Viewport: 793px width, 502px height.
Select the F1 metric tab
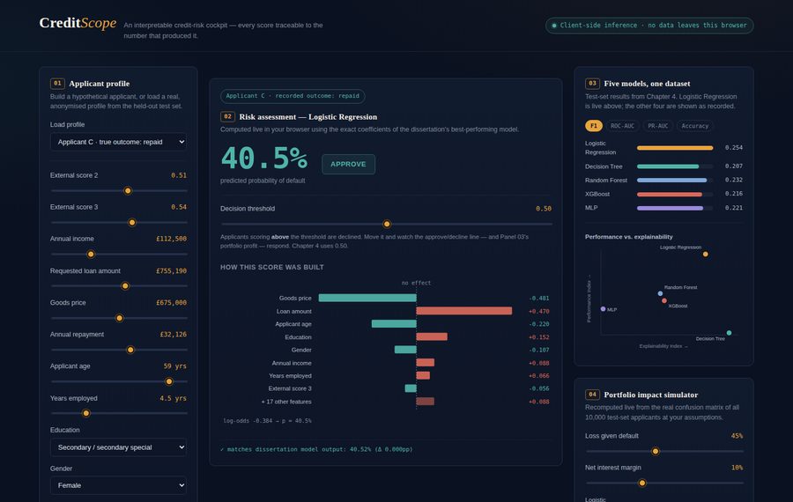tap(594, 126)
